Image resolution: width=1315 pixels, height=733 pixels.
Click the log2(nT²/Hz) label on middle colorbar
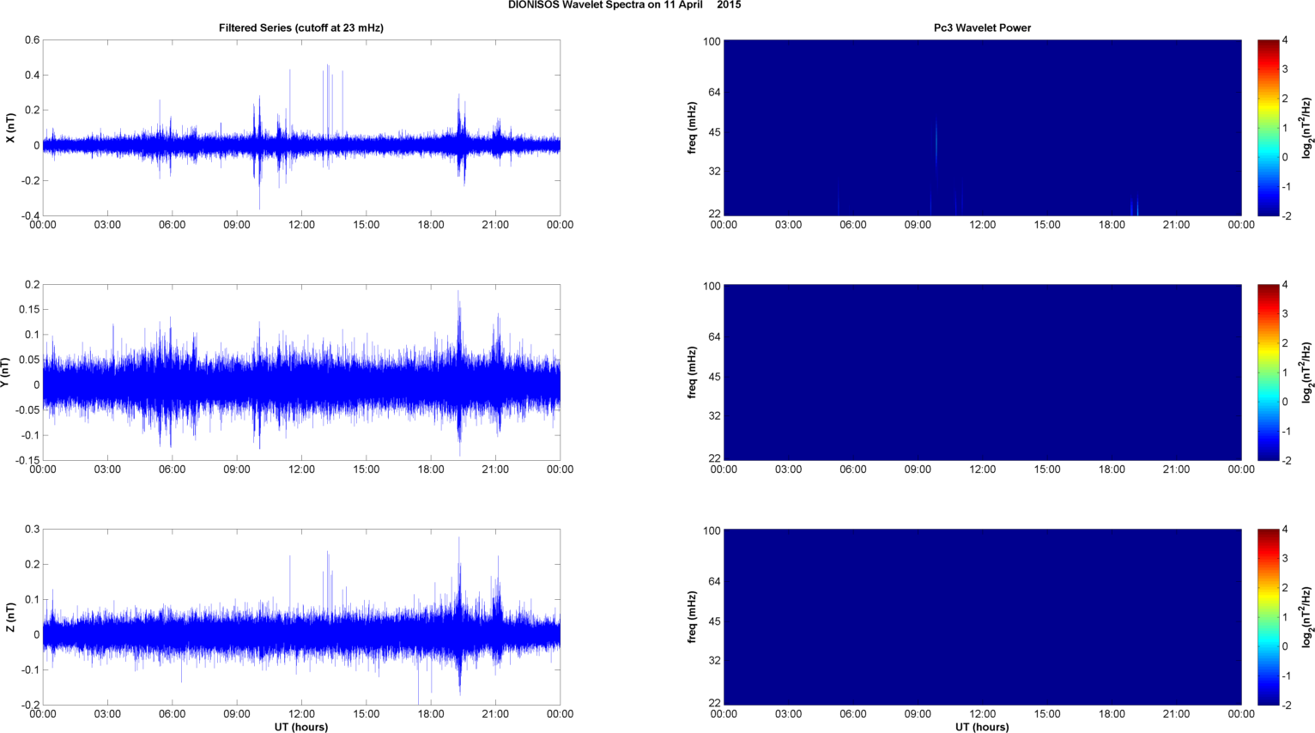click(1306, 373)
